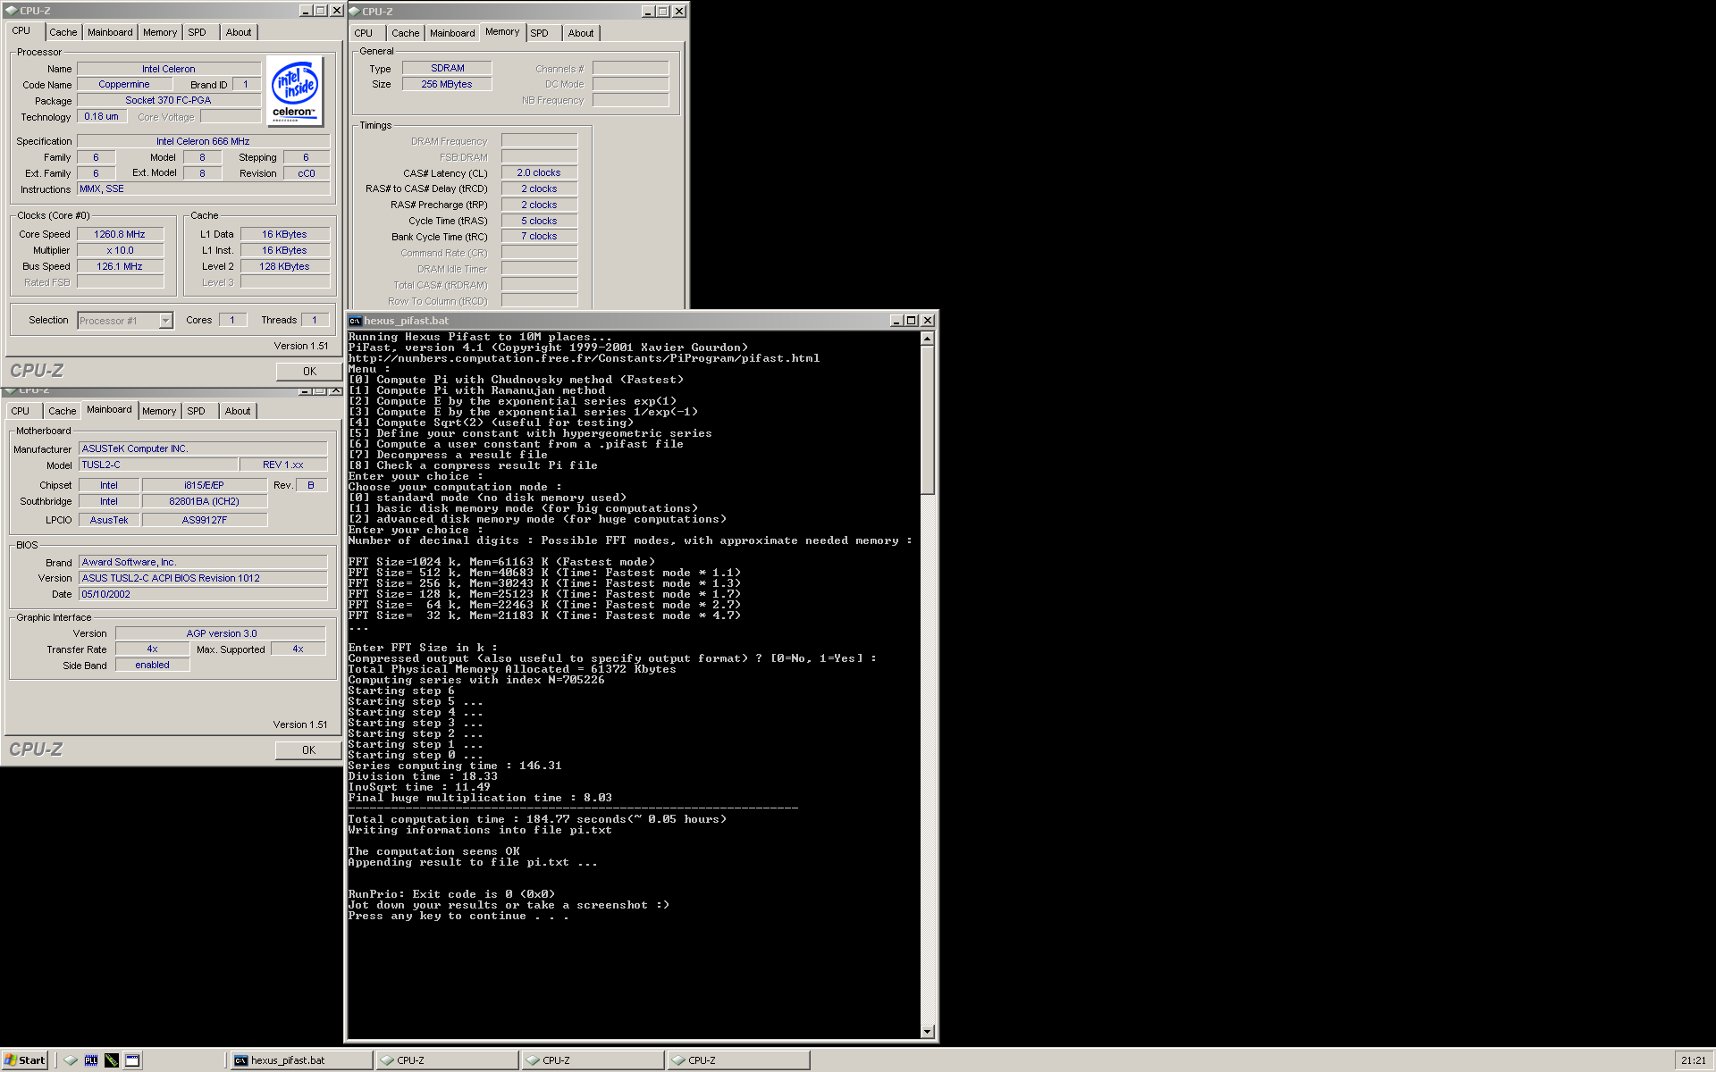Click BIOS Brand Award Software, Inc.
1716x1072 pixels.
(203, 562)
